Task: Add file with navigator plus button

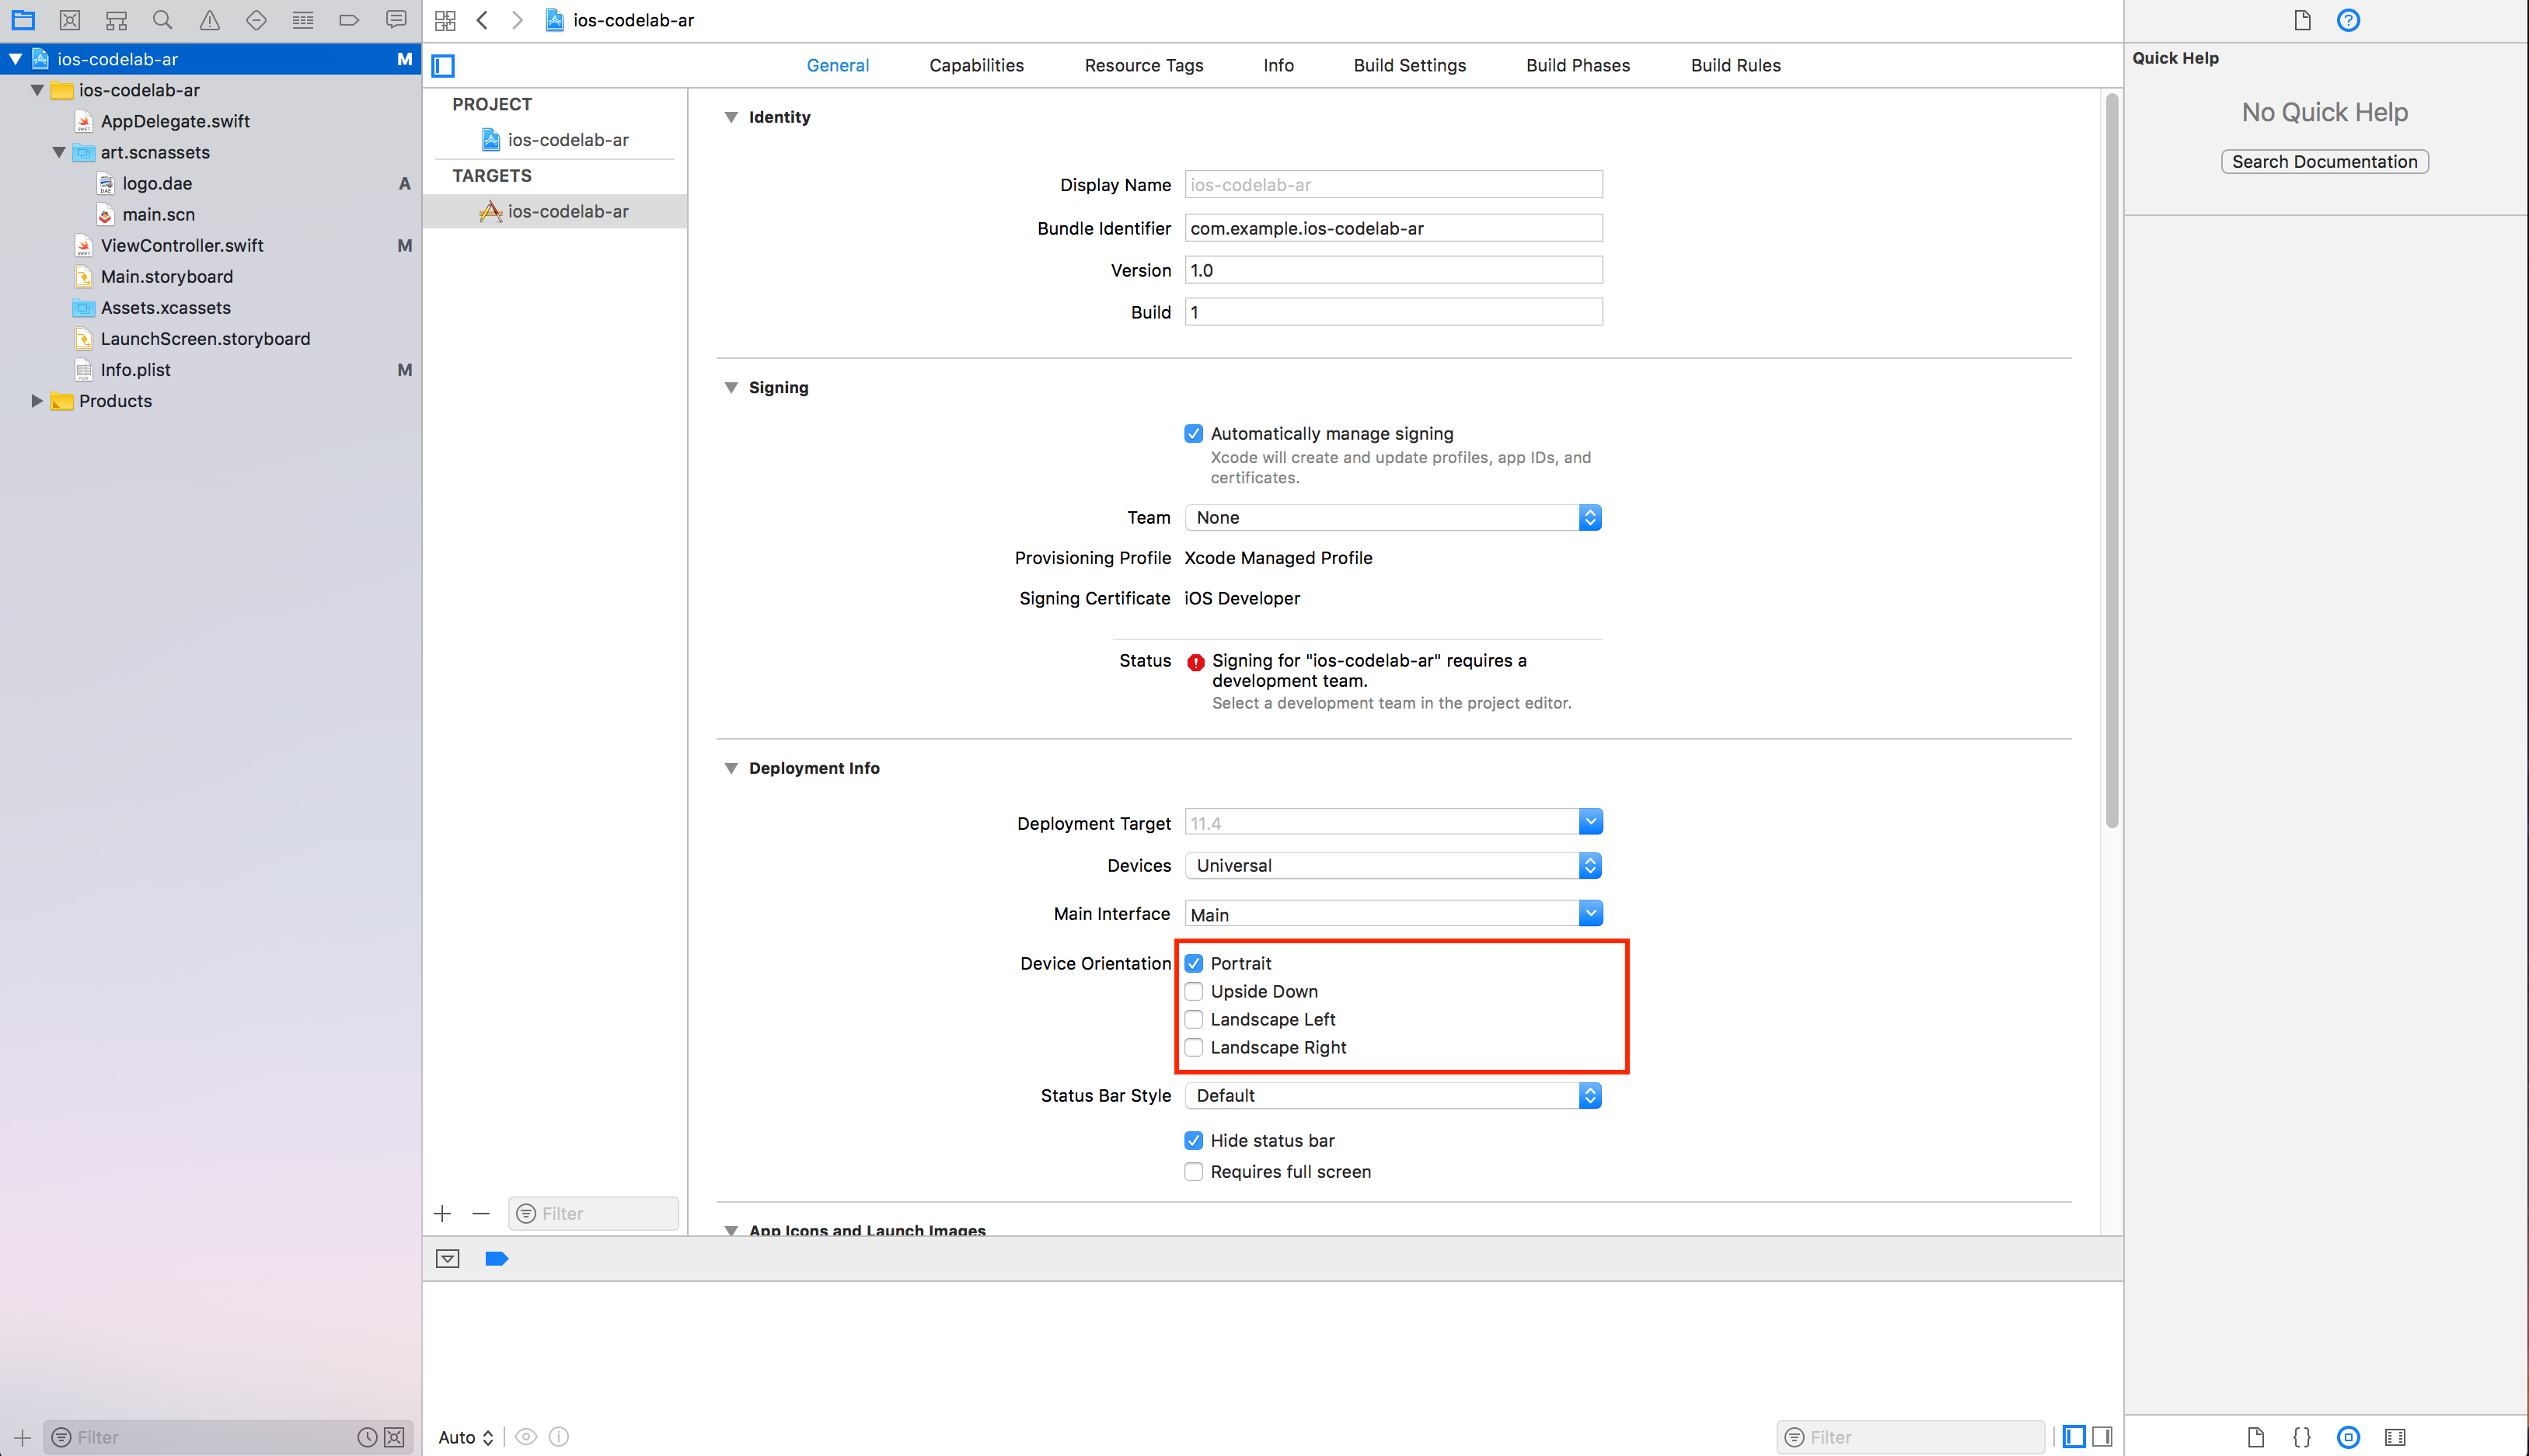Action: (x=22, y=1437)
